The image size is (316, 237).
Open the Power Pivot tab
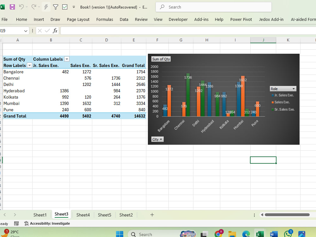[x=241, y=19]
